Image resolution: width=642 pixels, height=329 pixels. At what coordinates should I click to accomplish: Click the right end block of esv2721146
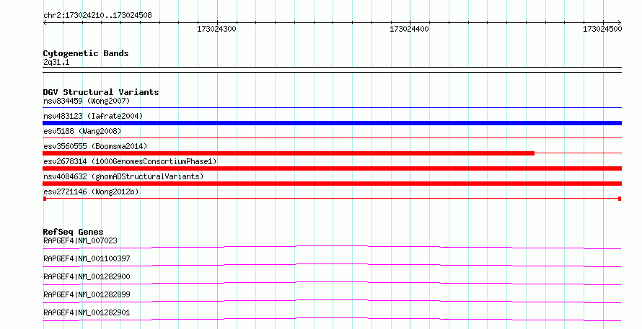click(620, 199)
